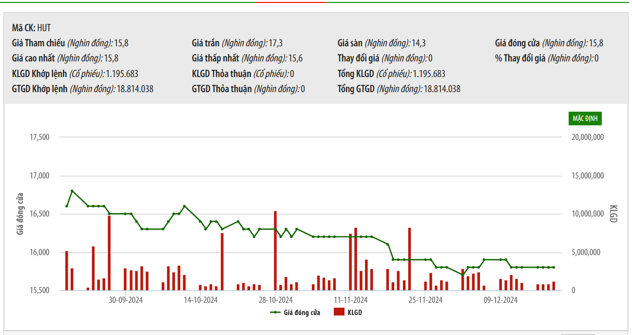Click the 11-11-2024 date axis label
This screenshot has width=632, height=335.
pyautogui.click(x=350, y=300)
